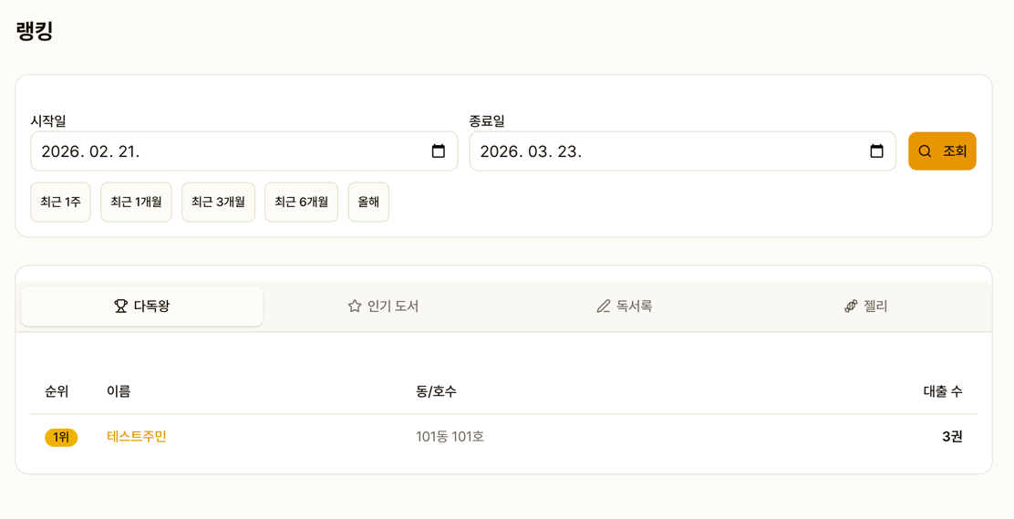Apply the 최근 6개월 period filter

[301, 202]
